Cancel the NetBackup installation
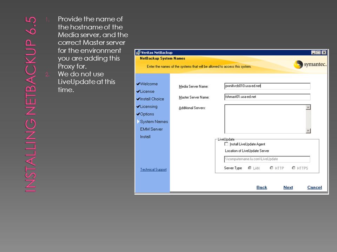Image resolution: width=337 pixels, height=252 pixels. [315, 188]
